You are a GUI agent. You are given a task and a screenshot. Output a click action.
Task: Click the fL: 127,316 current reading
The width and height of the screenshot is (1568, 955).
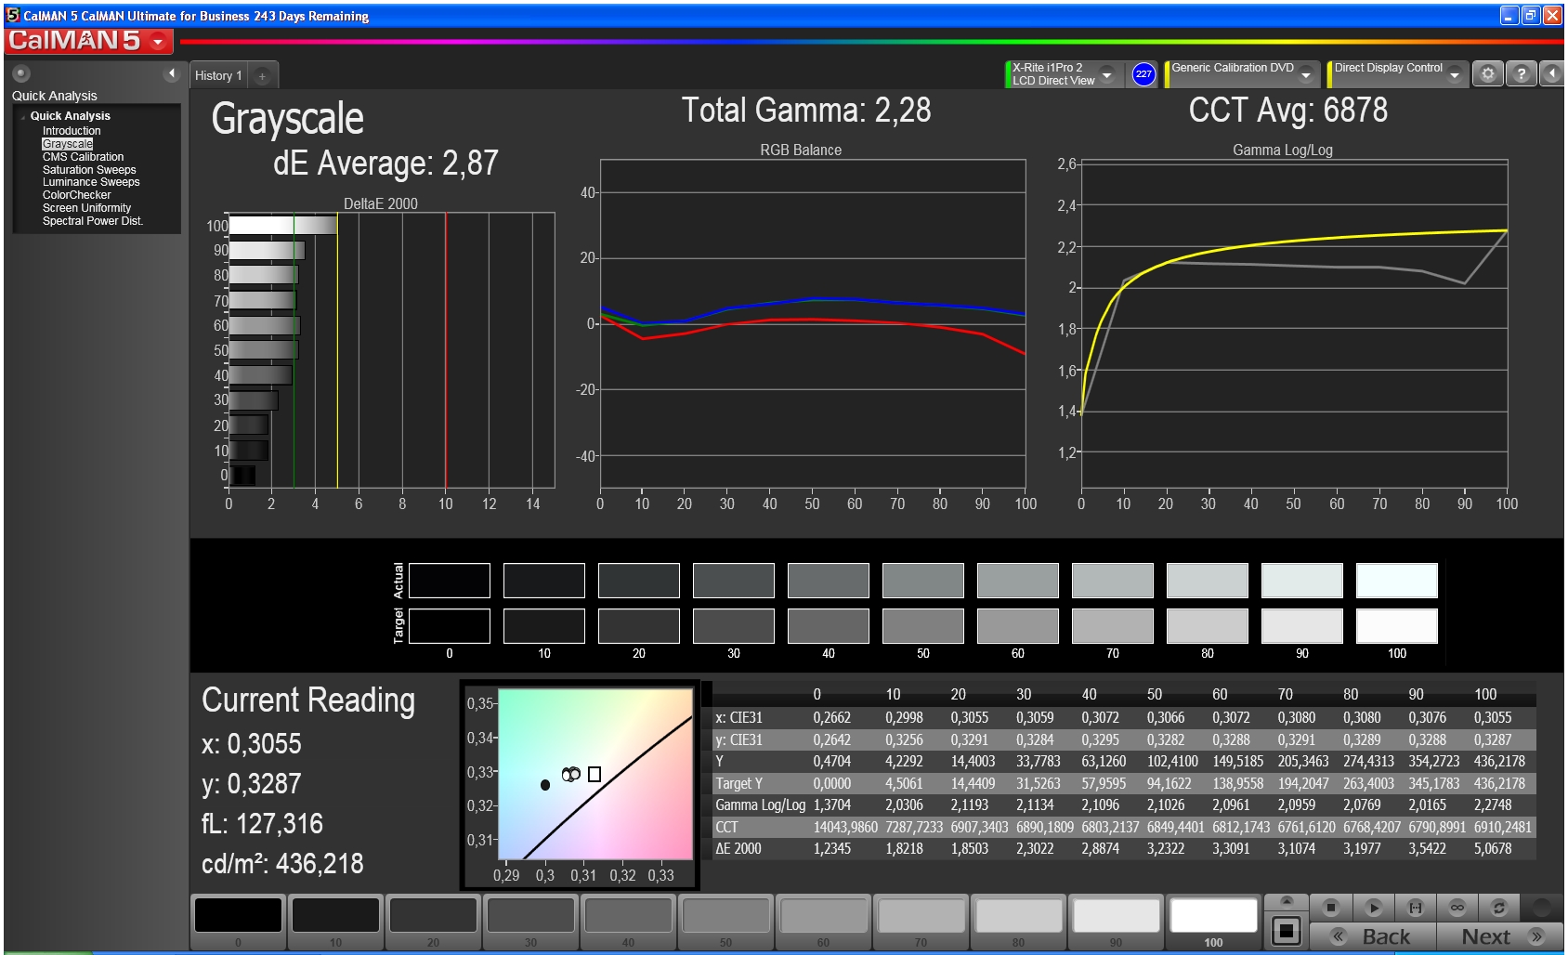(262, 824)
